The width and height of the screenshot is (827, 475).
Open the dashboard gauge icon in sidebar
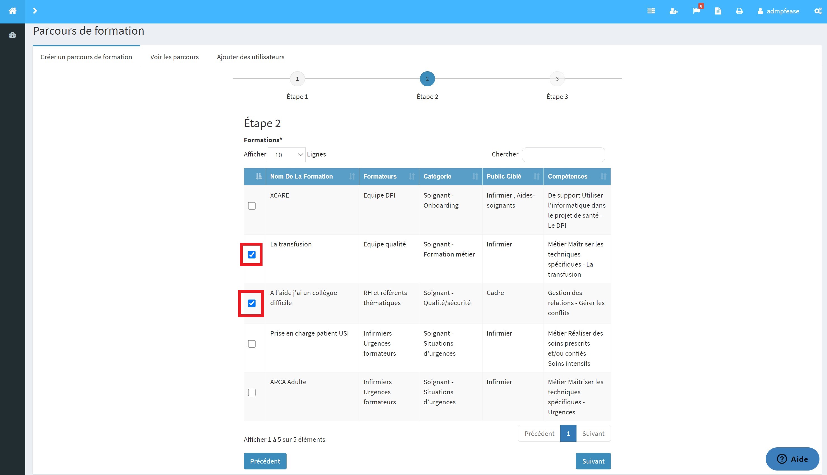12,35
